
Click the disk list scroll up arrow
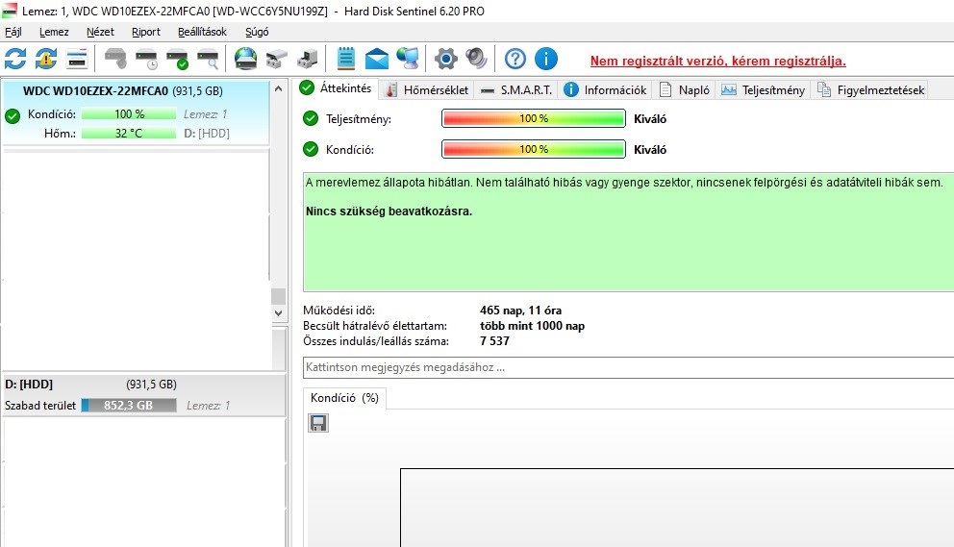(x=278, y=88)
